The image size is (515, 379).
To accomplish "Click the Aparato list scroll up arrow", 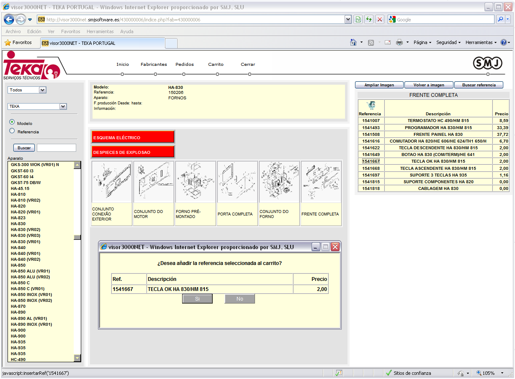I will [x=77, y=165].
